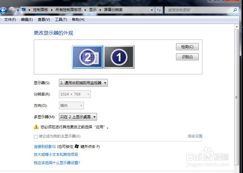243x173 pixels.
Task: Open the recent pages dropdown arrow
Action: pyautogui.click(x=18, y=10)
